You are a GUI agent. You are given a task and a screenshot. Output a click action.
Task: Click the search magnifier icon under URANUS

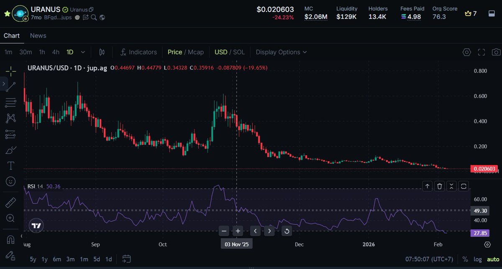(x=94, y=18)
